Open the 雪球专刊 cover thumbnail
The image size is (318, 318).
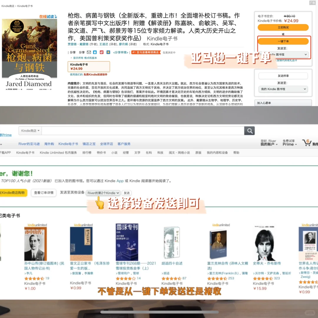point(127,242)
